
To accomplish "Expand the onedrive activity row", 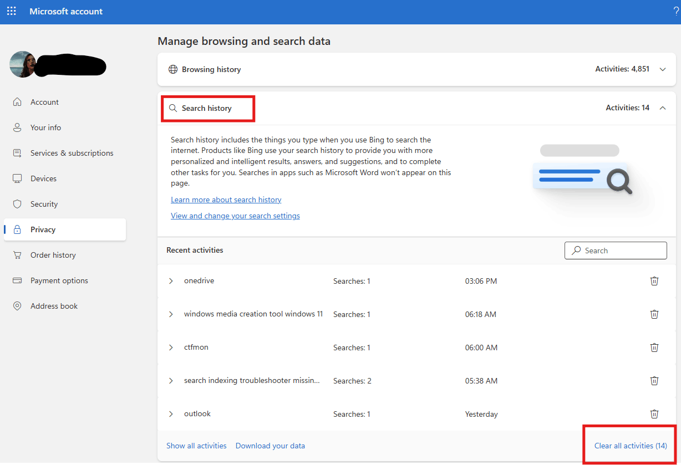I will [x=171, y=281].
